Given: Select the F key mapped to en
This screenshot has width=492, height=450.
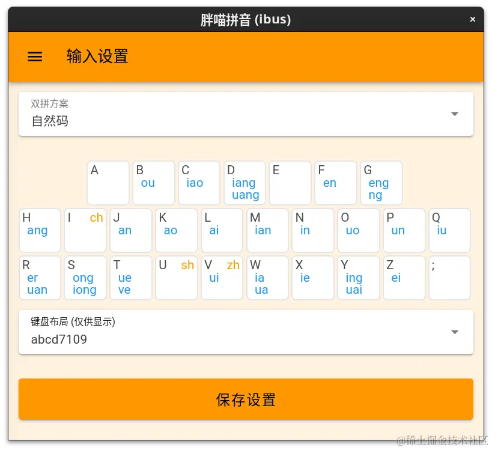Looking at the screenshot, I should pyautogui.click(x=335, y=183).
